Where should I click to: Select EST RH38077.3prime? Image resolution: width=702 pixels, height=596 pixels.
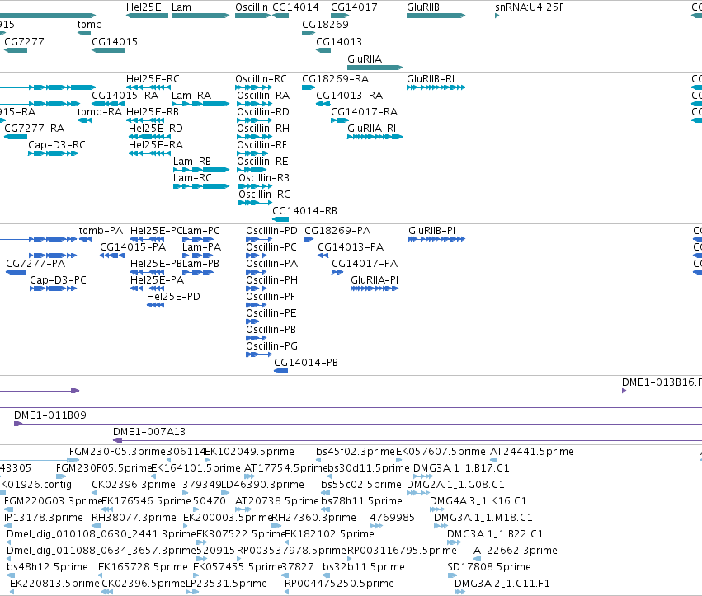(96, 526)
